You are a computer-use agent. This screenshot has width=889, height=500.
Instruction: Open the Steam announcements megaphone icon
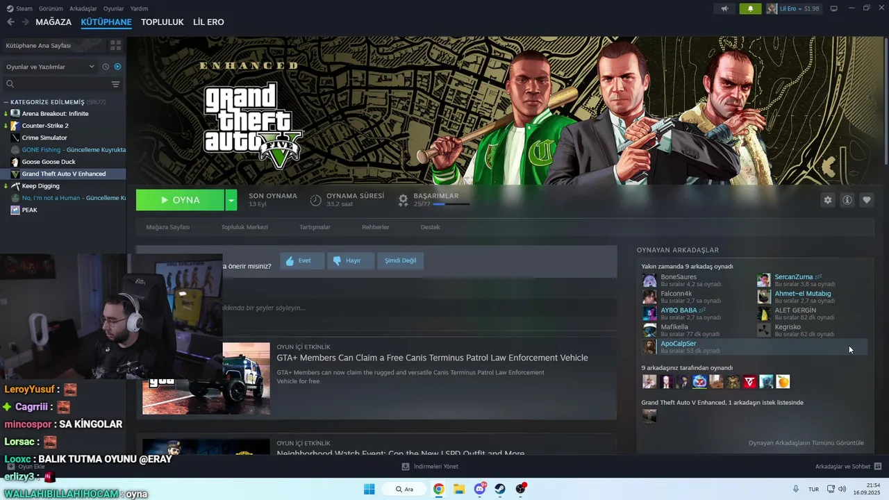pos(724,8)
